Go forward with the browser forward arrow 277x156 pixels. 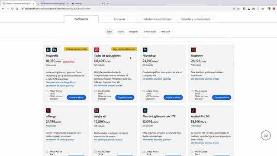pos(8,9)
